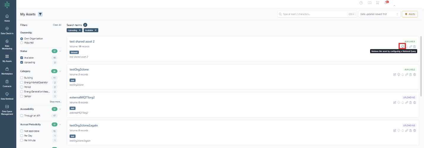Open the filter funnel icon beside My Assets
This screenshot has width=424, height=148.
(40, 14)
